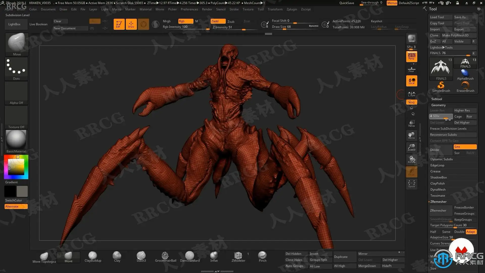The width and height of the screenshot is (485, 273).
Task: Open the Material menu
Action: [x=145, y=9]
